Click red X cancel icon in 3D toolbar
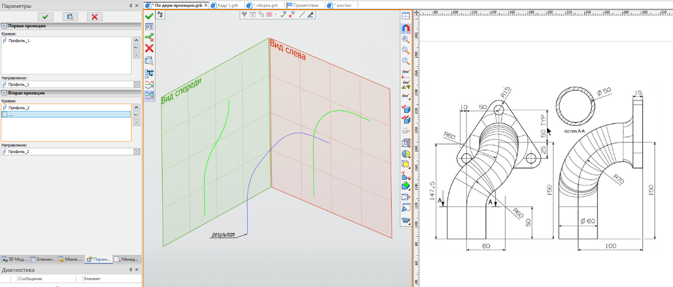The image size is (673, 287). tap(149, 48)
